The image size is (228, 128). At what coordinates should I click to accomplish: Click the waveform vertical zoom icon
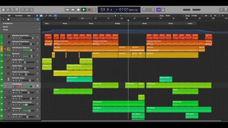[x=206, y=16]
